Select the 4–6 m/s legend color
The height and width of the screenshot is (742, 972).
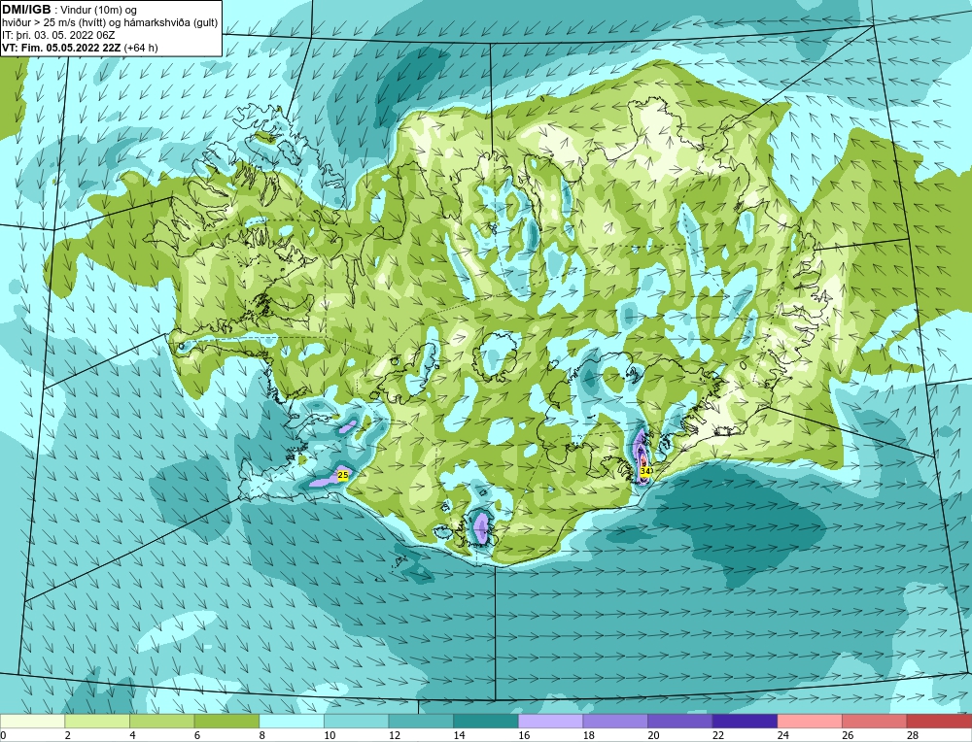161,721
